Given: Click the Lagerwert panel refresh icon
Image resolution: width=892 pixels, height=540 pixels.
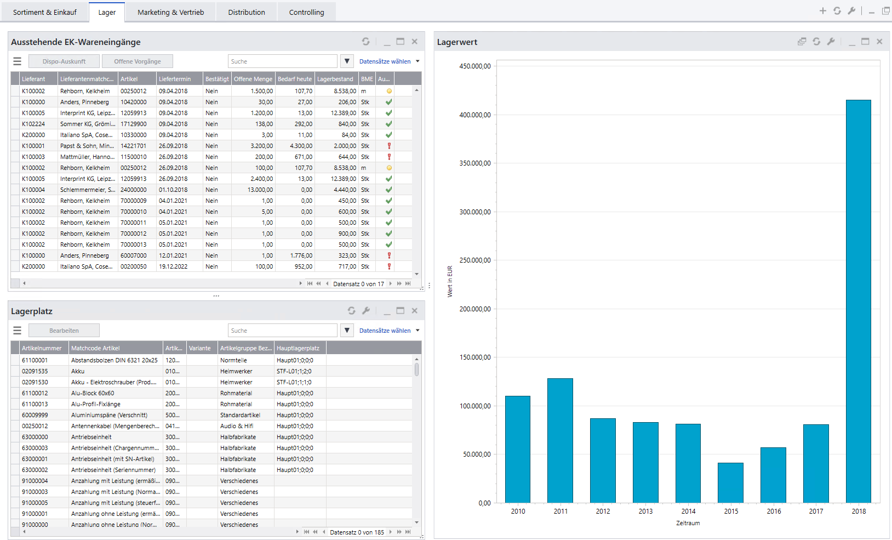Looking at the screenshot, I should click(816, 42).
